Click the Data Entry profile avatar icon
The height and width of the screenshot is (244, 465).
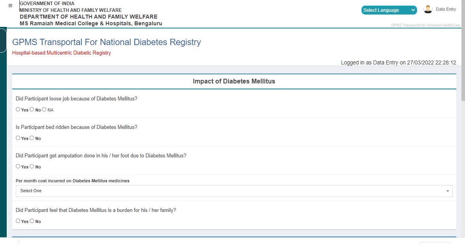(427, 9)
